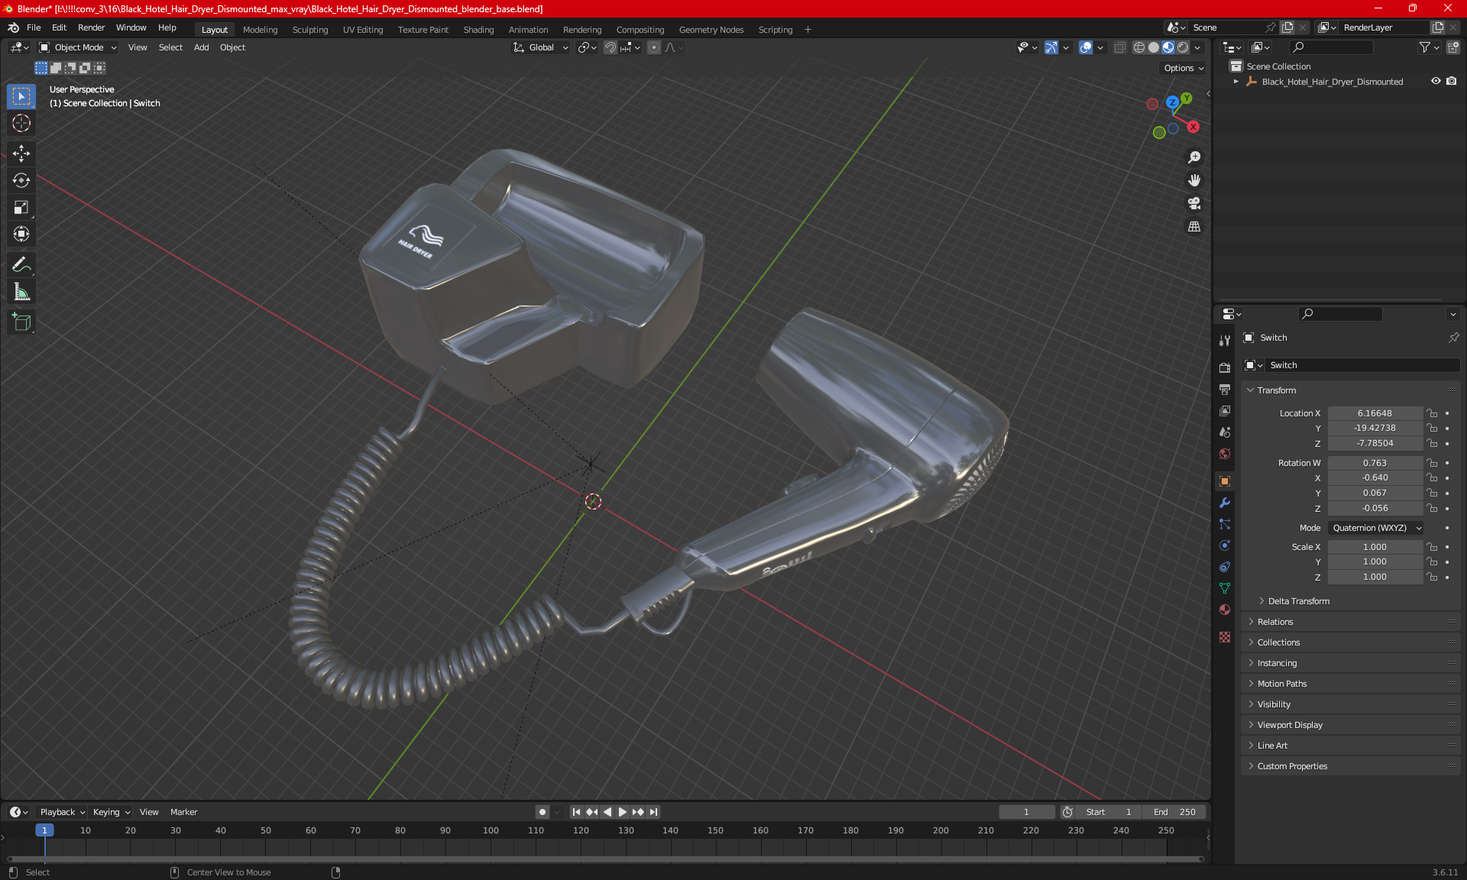This screenshot has width=1467, height=880.
Task: Expand the Custom Properties panel
Action: point(1292,766)
